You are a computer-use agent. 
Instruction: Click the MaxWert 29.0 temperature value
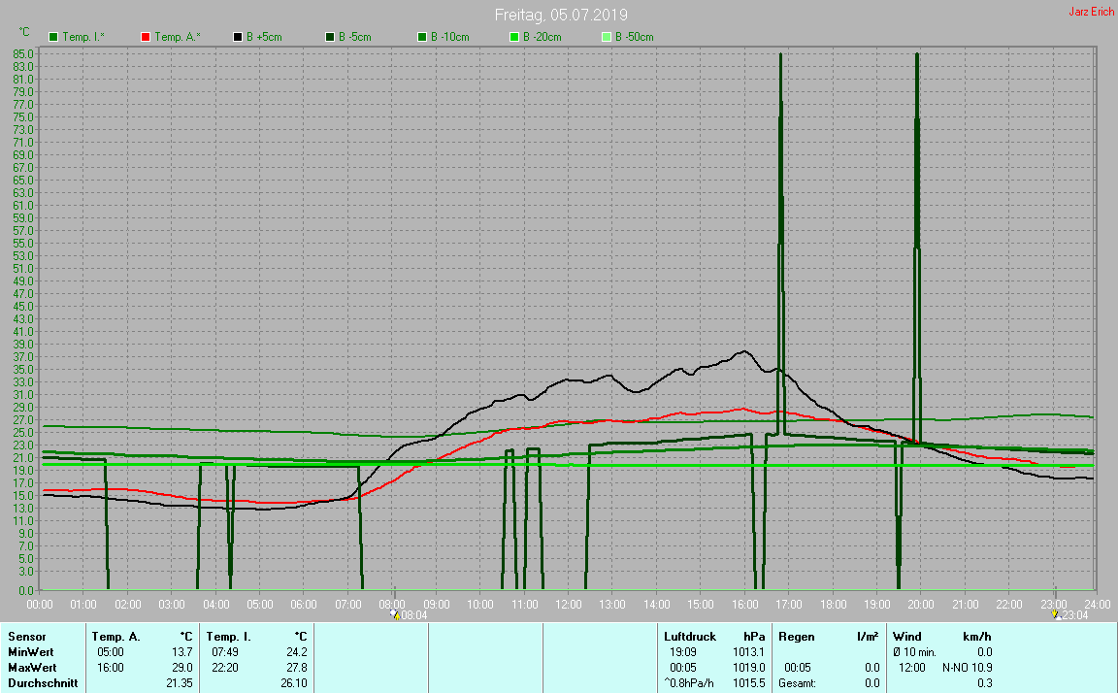182,668
